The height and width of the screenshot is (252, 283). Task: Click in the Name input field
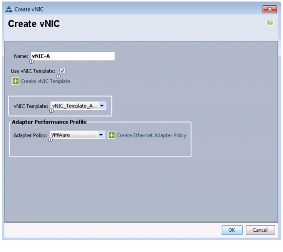(73, 56)
